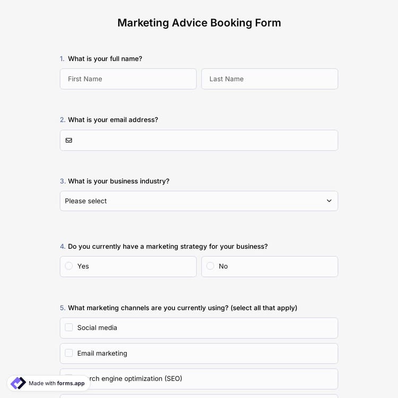Click the Social media option row
Viewport: 398px width, 398px height.
click(198, 328)
